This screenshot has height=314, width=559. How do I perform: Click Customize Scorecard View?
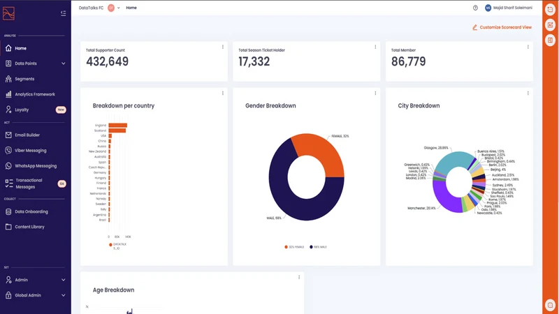point(502,27)
